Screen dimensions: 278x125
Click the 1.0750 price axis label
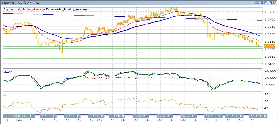point(269,12)
